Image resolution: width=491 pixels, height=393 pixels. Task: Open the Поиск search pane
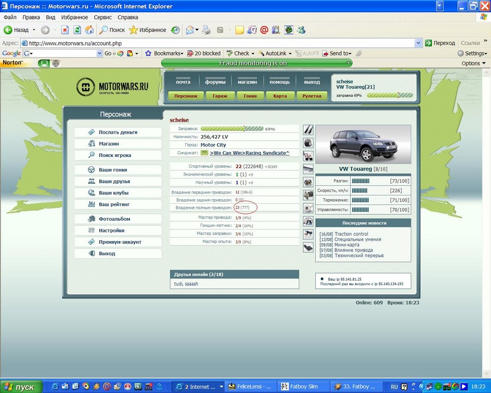pyautogui.click(x=112, y=30)
